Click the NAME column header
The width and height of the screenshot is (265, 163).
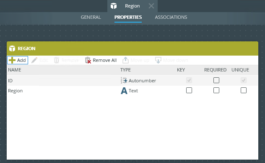pyautogui.click(x=15, y=70)
